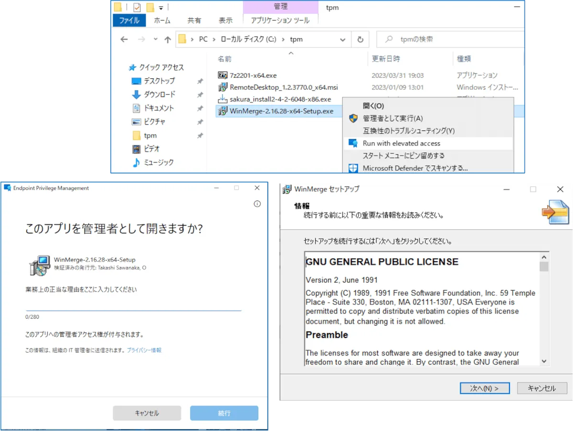Go up one folder level in Explorer
The image size is (573, 431).
[x=168, y=40]
